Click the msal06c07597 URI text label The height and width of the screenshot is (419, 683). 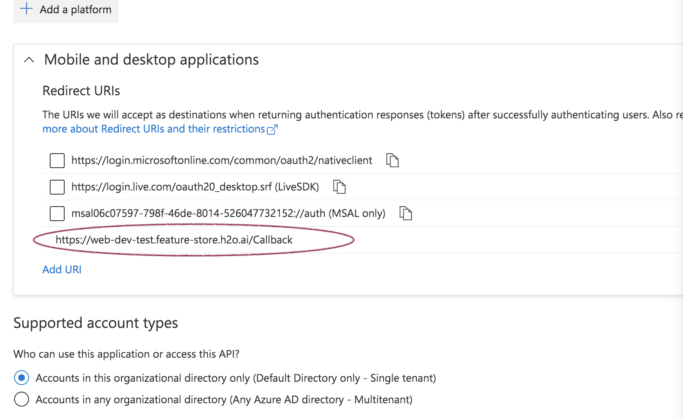pyautogui.click(x=228, y=214)
